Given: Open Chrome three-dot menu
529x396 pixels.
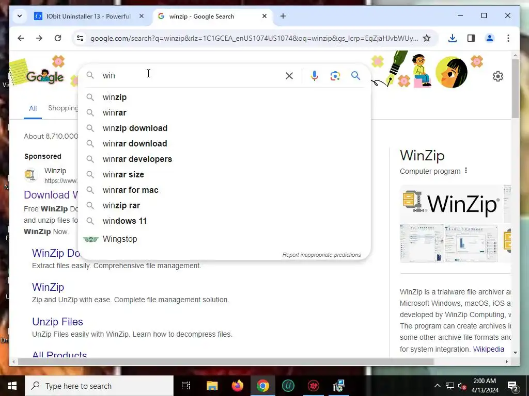Looking at the screenshot, I should [x=508, y=38].
